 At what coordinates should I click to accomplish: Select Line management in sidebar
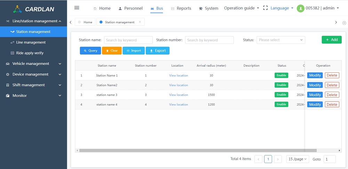31,42
